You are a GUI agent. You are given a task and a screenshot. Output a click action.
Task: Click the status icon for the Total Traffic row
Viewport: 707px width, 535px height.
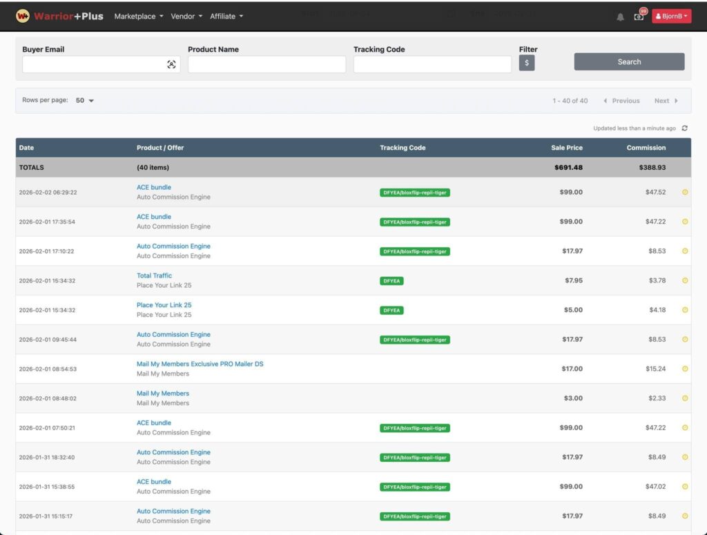pyautogui.click(x=685, y=280)
